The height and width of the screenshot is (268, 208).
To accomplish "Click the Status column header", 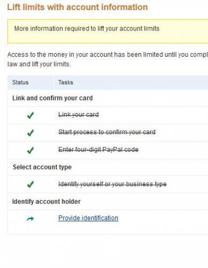I will (20, 83).
